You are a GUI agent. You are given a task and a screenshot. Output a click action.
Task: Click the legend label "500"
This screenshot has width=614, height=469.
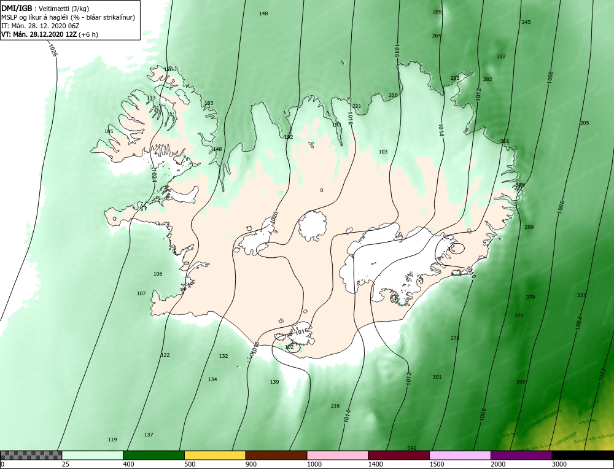click(190, 464)
